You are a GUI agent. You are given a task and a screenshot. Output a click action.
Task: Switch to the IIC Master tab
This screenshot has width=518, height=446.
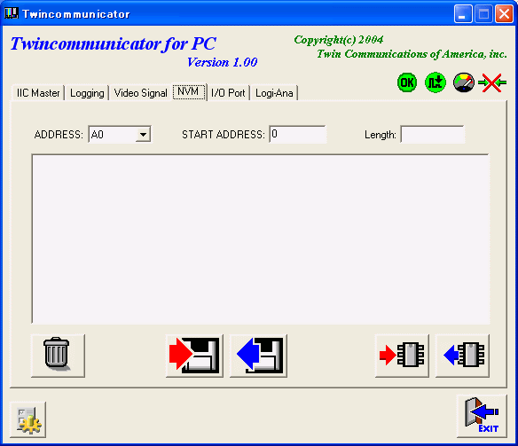pyautogui.click(x=38, y=93)
